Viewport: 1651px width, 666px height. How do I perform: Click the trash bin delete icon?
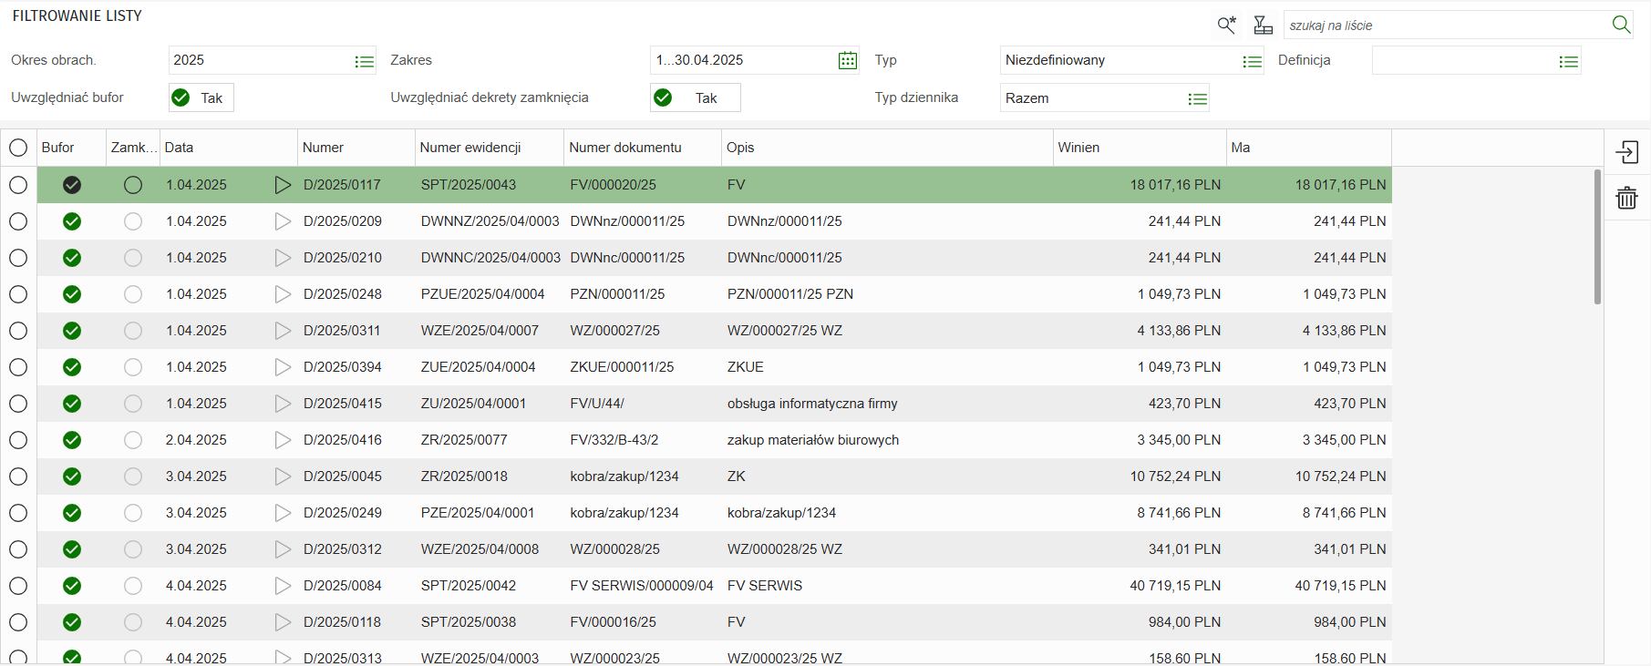(1627, 198)
